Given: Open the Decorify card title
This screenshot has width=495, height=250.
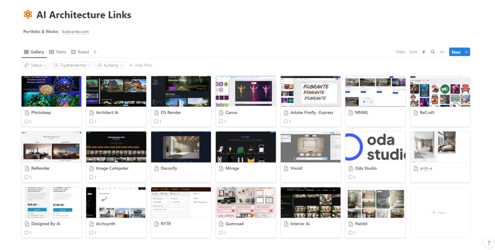Looking at the screenshot, I should point(168,168).
